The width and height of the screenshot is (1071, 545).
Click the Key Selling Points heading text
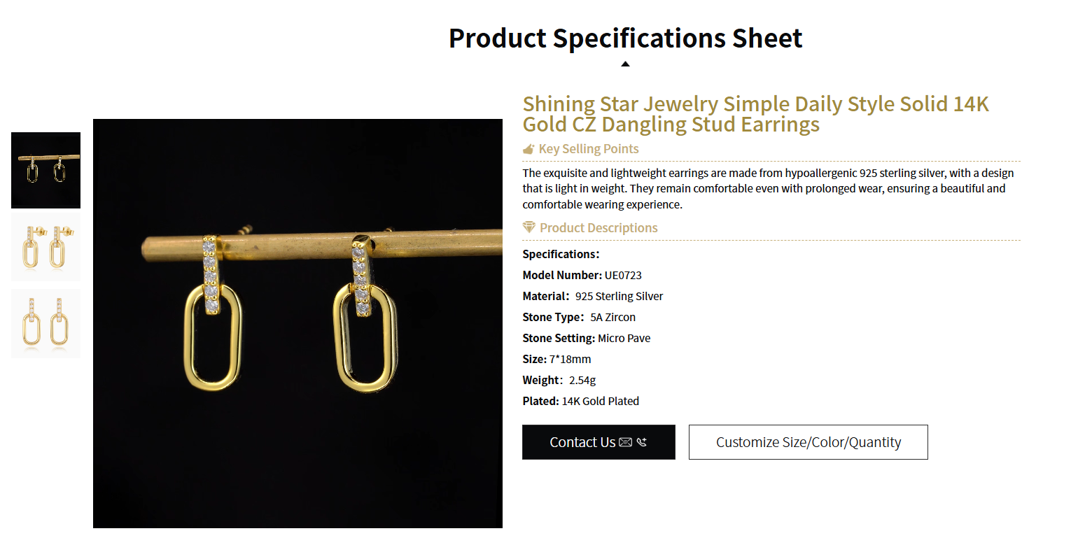pos(588,149)
